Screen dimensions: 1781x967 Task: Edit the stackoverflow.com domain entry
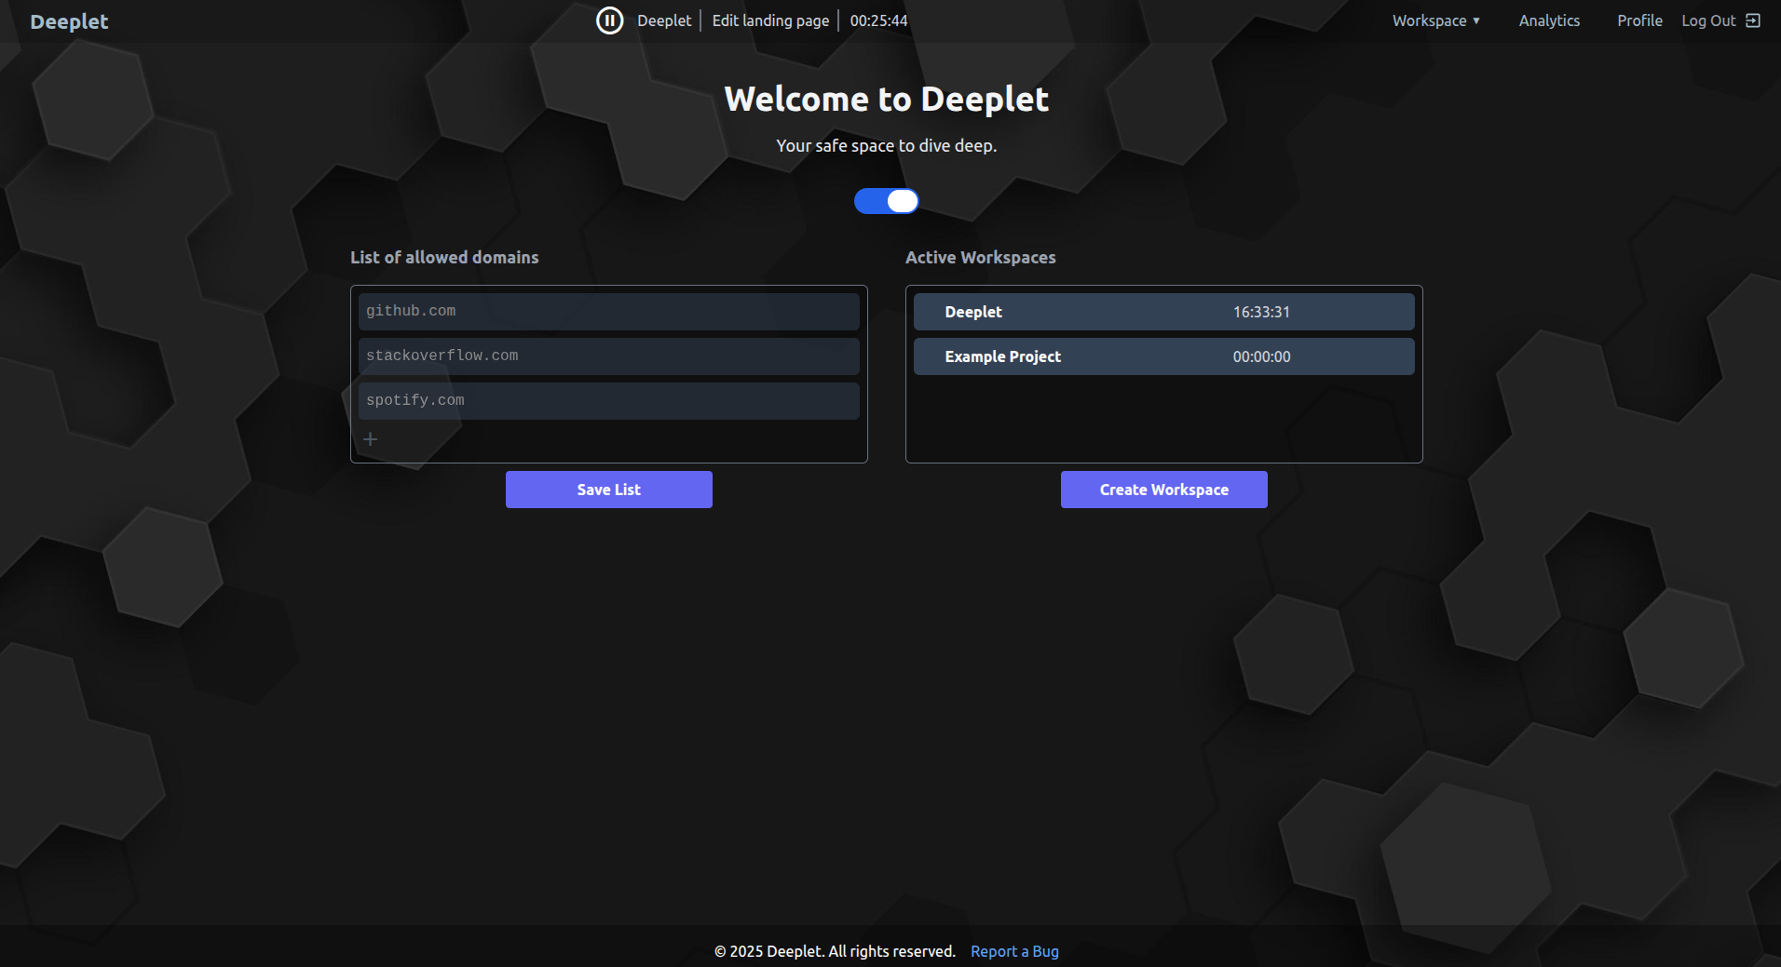pos(608,356)
